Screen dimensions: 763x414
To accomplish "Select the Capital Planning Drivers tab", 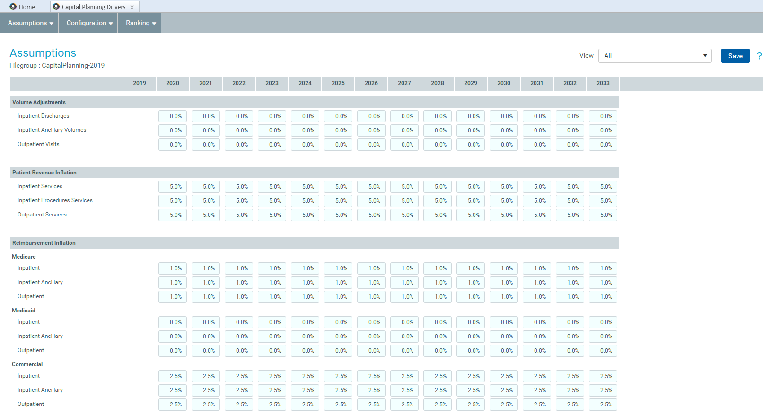I will 94,7.
